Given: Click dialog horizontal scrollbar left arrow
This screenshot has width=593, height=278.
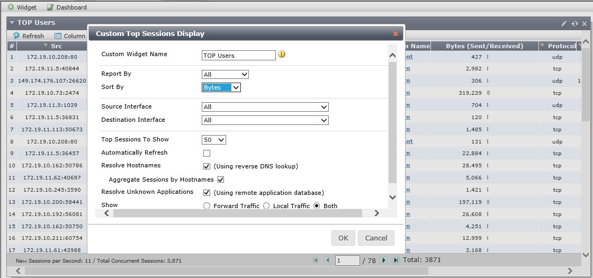Looking at the screenshot, I should [x=106, y=213].
